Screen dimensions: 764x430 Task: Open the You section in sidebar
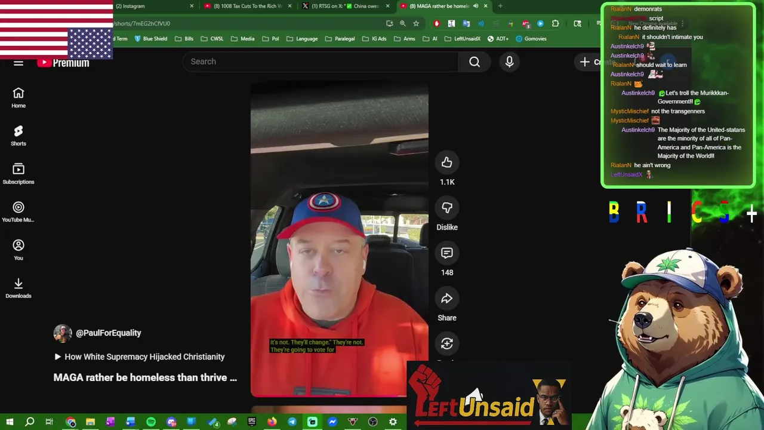point(19,250)
